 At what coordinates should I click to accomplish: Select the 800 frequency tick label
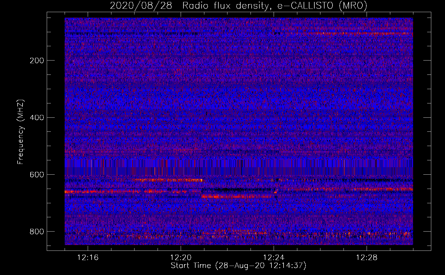[37, 232]
